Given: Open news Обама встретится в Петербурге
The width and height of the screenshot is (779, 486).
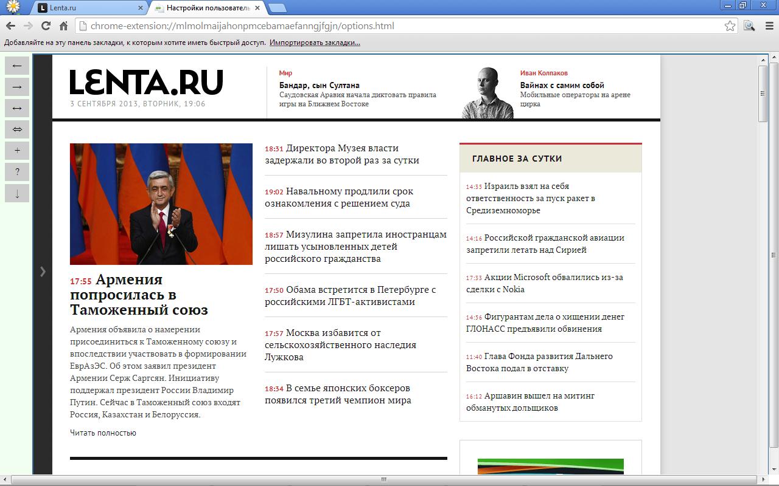Looking at the screenshot, I should click(351, 296).
